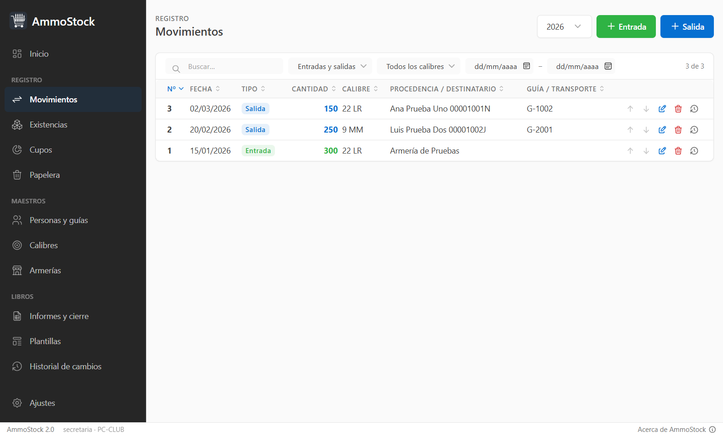Image resolution: width=723 pixels, height=436 pixels.
Task: Sort the table by Nº column
Action: coord(175,89)
